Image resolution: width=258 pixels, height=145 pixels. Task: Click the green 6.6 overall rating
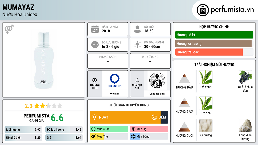(57, 118)
